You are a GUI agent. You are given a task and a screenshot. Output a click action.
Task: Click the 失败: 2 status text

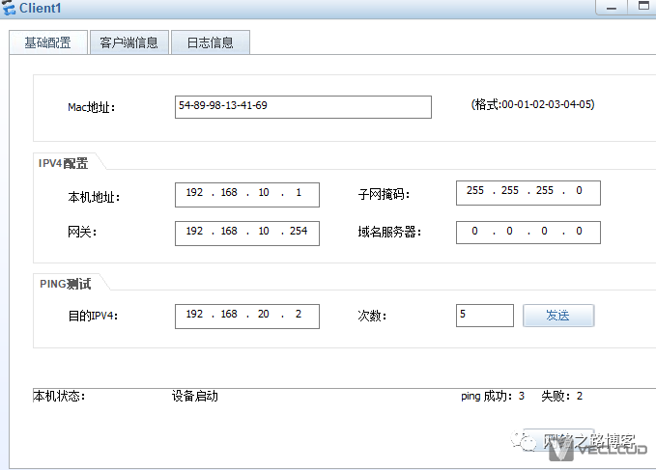(x=561, y=396)
